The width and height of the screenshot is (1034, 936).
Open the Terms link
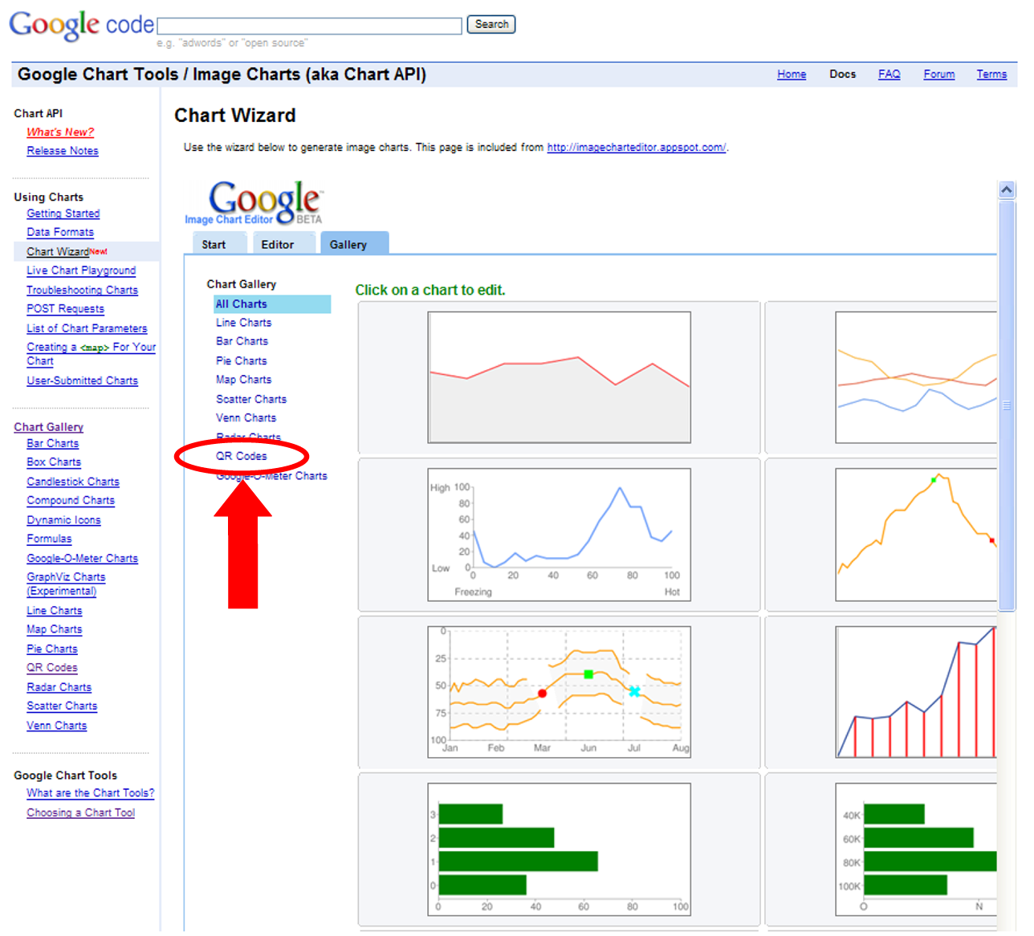(991, 75)
